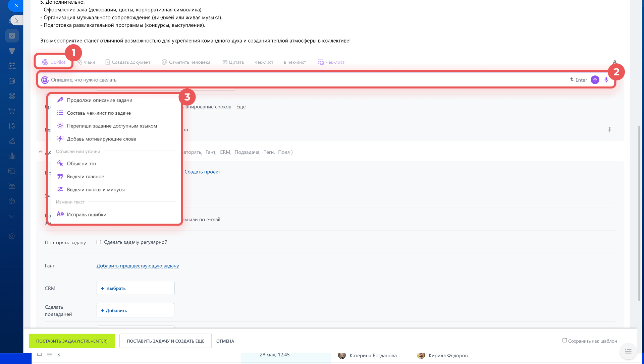Collapse the additional section chevron
This screenshot has width=644, height=364.
[x=40, y=152]
